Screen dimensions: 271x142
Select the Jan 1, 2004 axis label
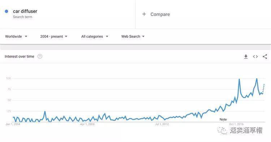coord(13,124)
